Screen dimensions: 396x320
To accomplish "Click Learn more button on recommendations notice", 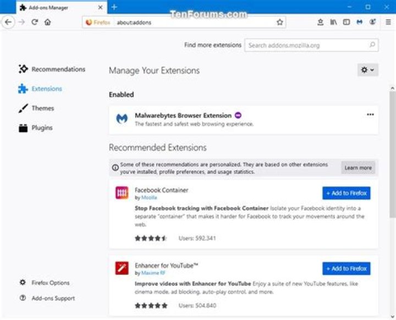I will pos(358,168).
